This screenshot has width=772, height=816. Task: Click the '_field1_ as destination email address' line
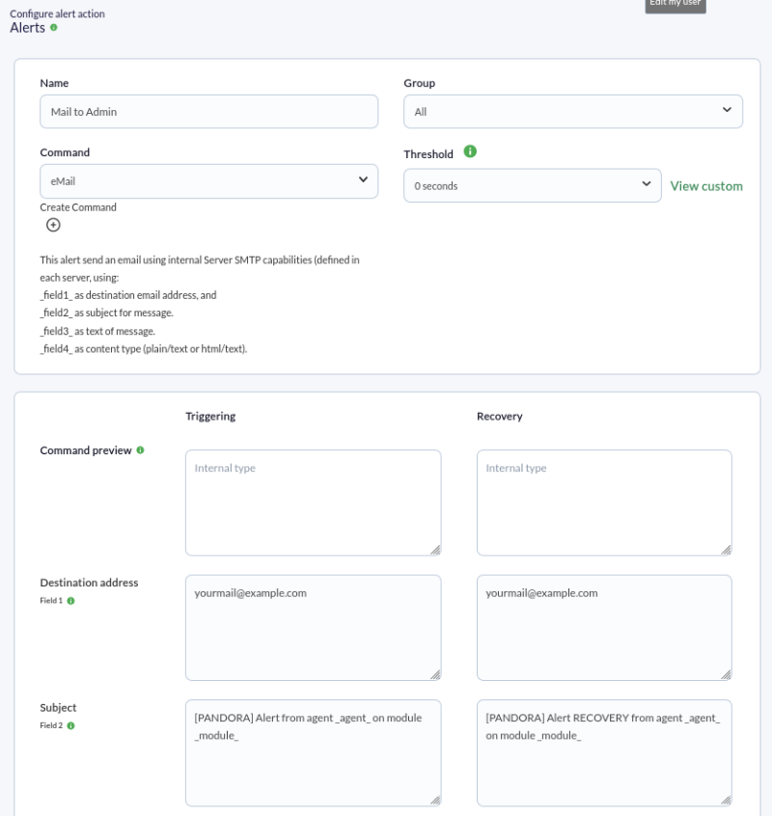128,295
